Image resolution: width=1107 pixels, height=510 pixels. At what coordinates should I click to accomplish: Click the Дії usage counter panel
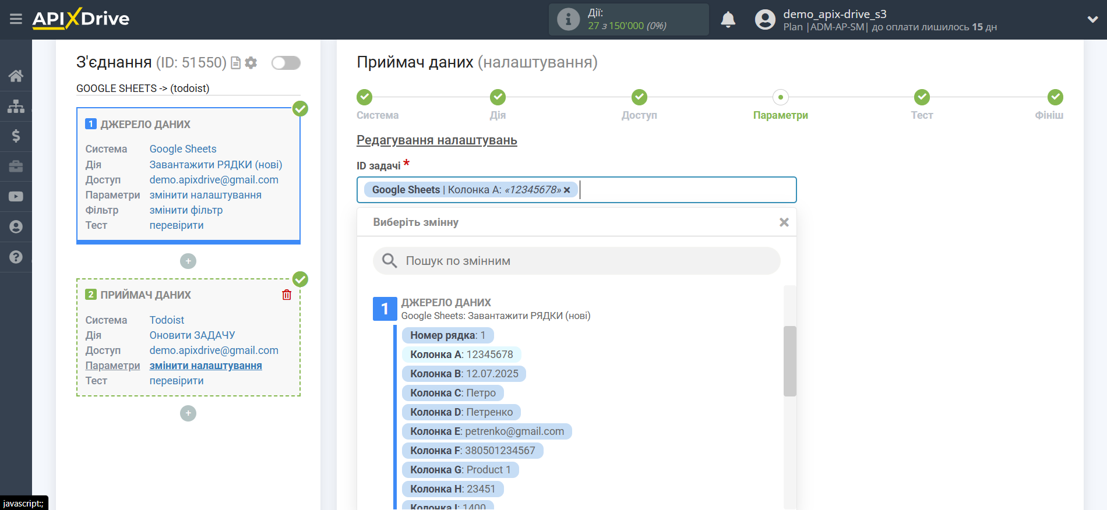point(629,19)
